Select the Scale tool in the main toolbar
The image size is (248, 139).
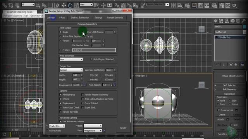(x=76, y=5)
